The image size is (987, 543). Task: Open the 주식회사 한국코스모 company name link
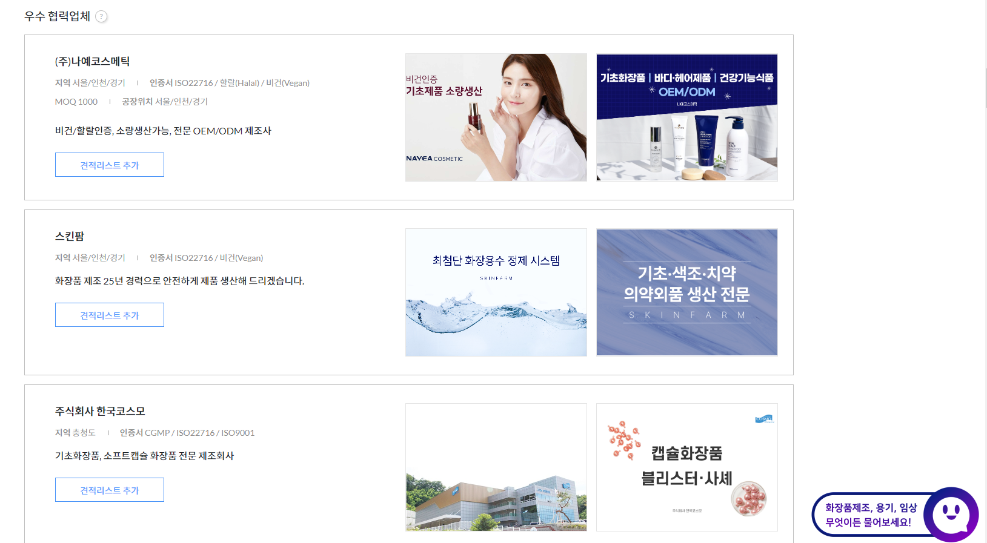point(100,411)
